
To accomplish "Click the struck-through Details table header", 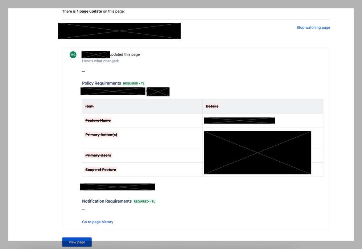I will point(212,106).
